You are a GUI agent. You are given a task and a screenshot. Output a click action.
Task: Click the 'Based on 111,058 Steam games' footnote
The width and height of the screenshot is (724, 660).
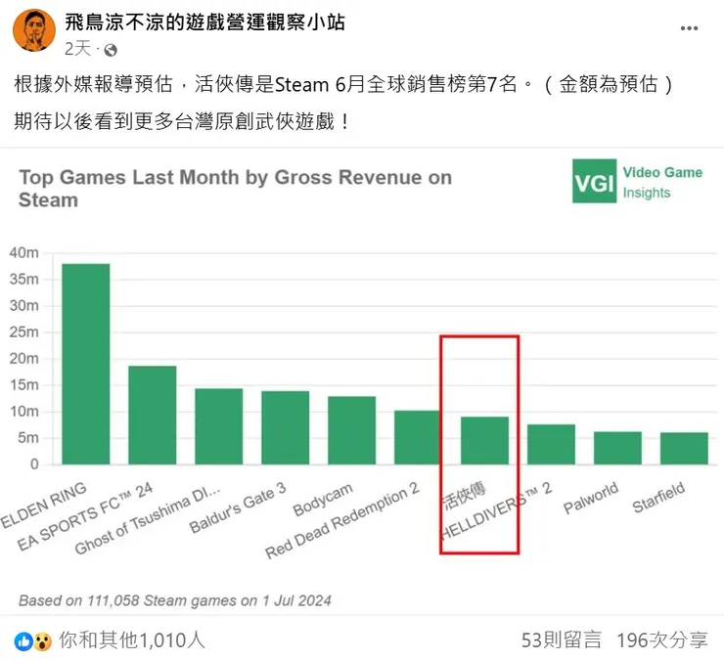coord(175,600)
